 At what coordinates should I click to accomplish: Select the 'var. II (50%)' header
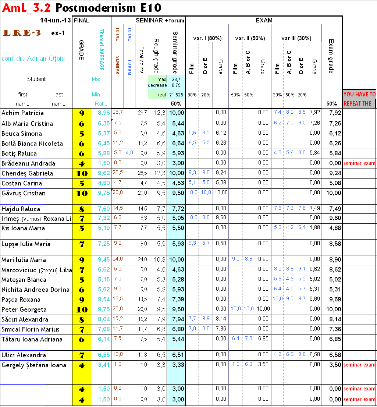(250, 38)
